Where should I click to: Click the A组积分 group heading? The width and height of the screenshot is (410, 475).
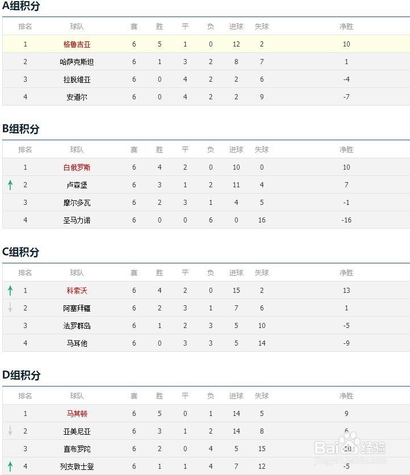coord(21,6)
